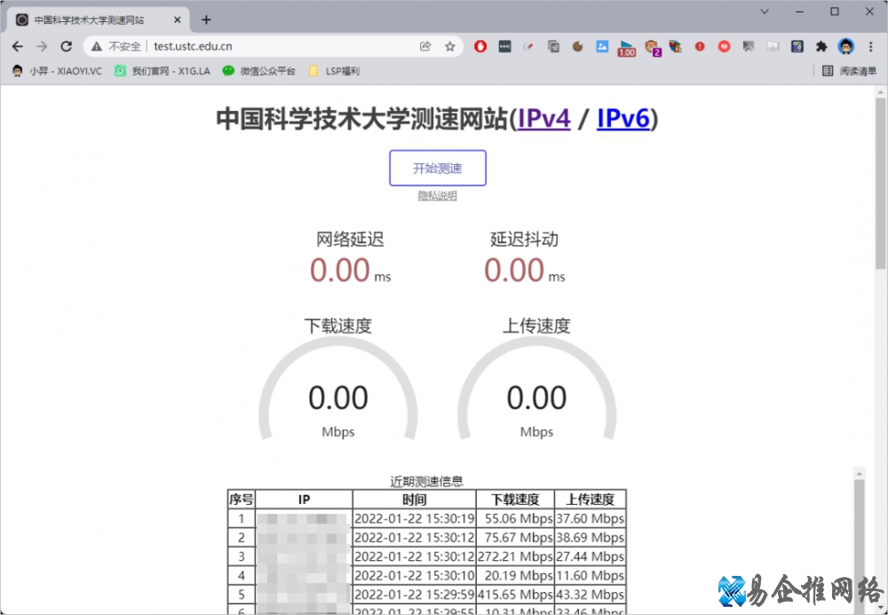Click the QR code extension icon
This screenshot has height=615, width=888.
click(x=797, y=46)
